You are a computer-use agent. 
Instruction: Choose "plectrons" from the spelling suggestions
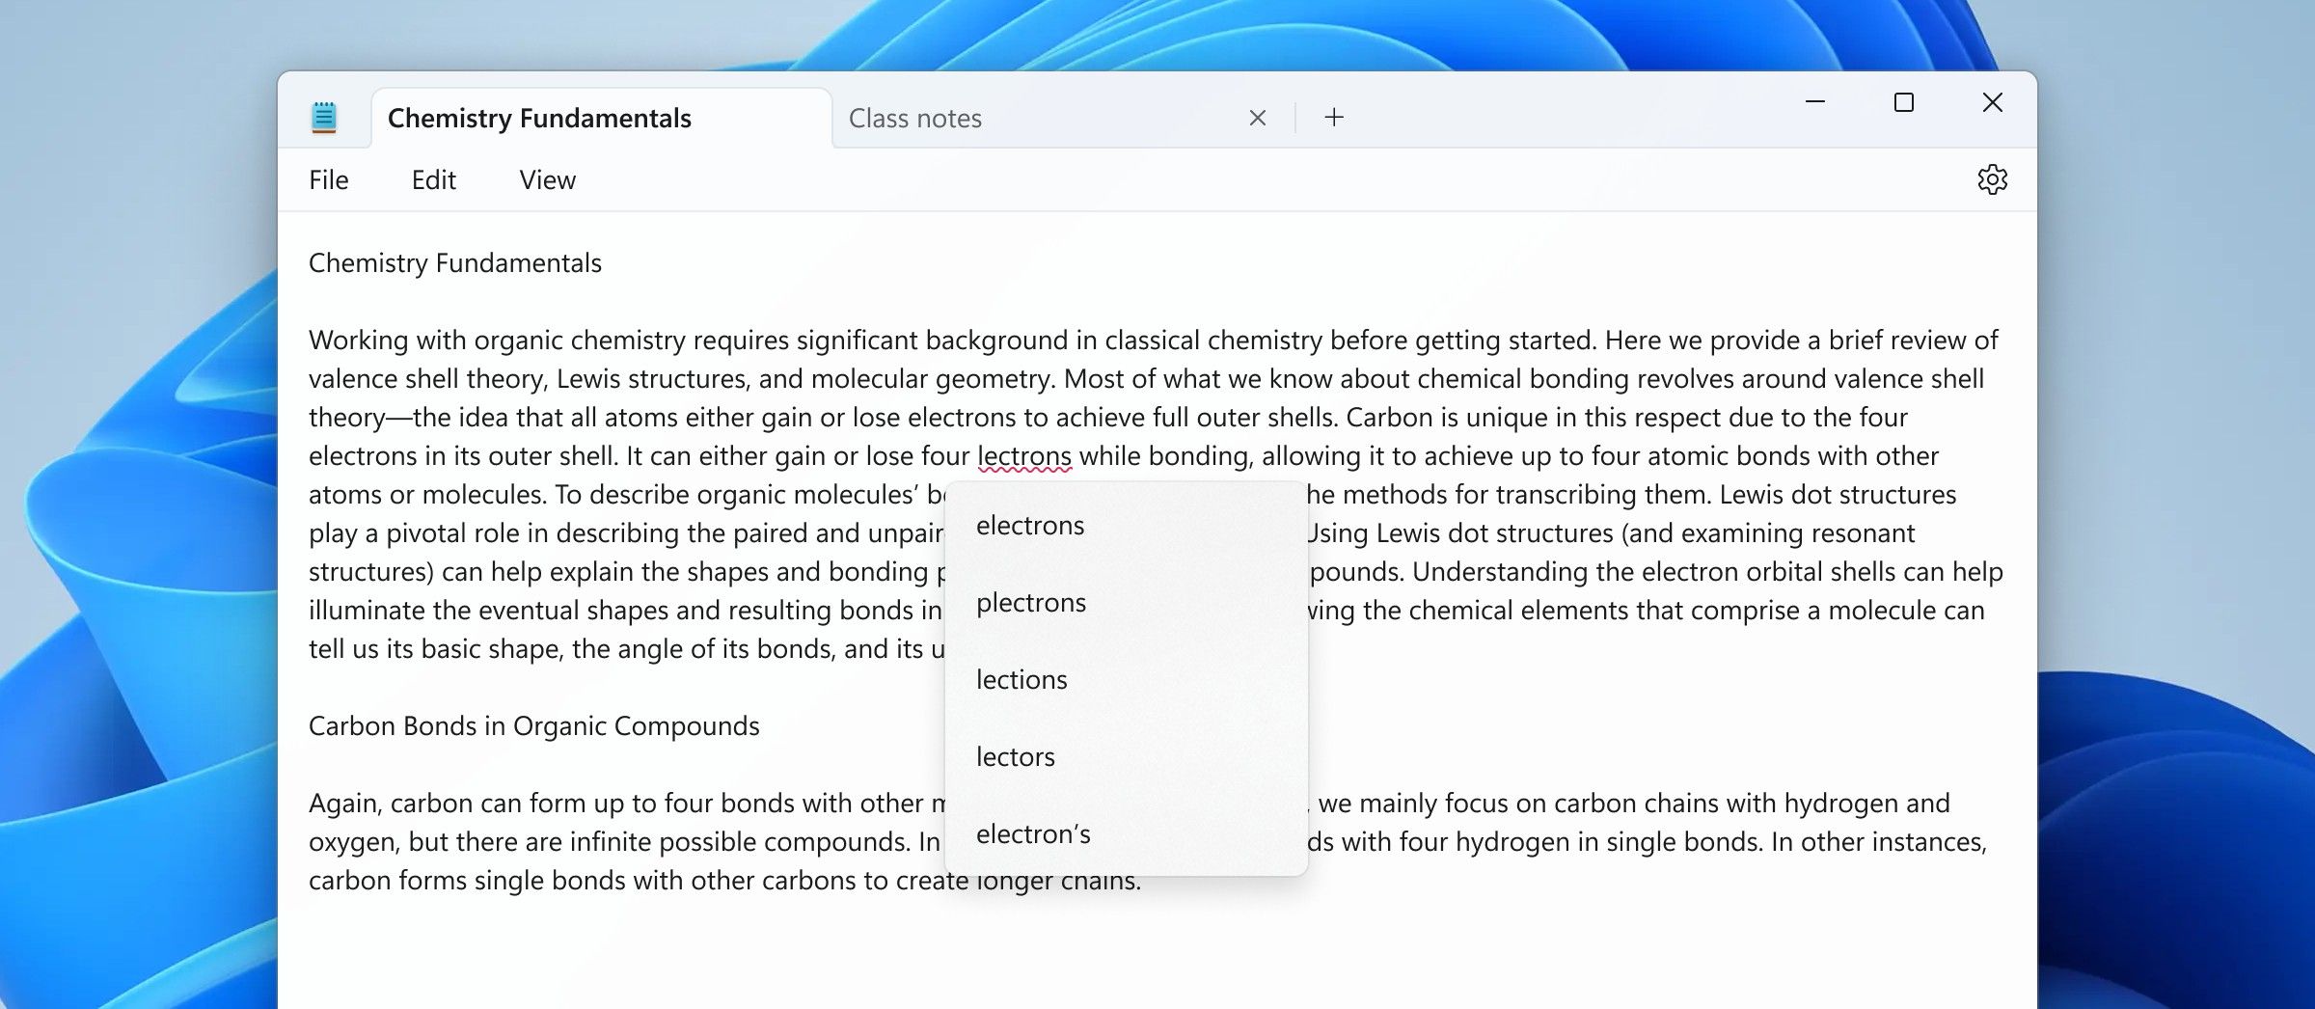click(x=1030, y=602)
